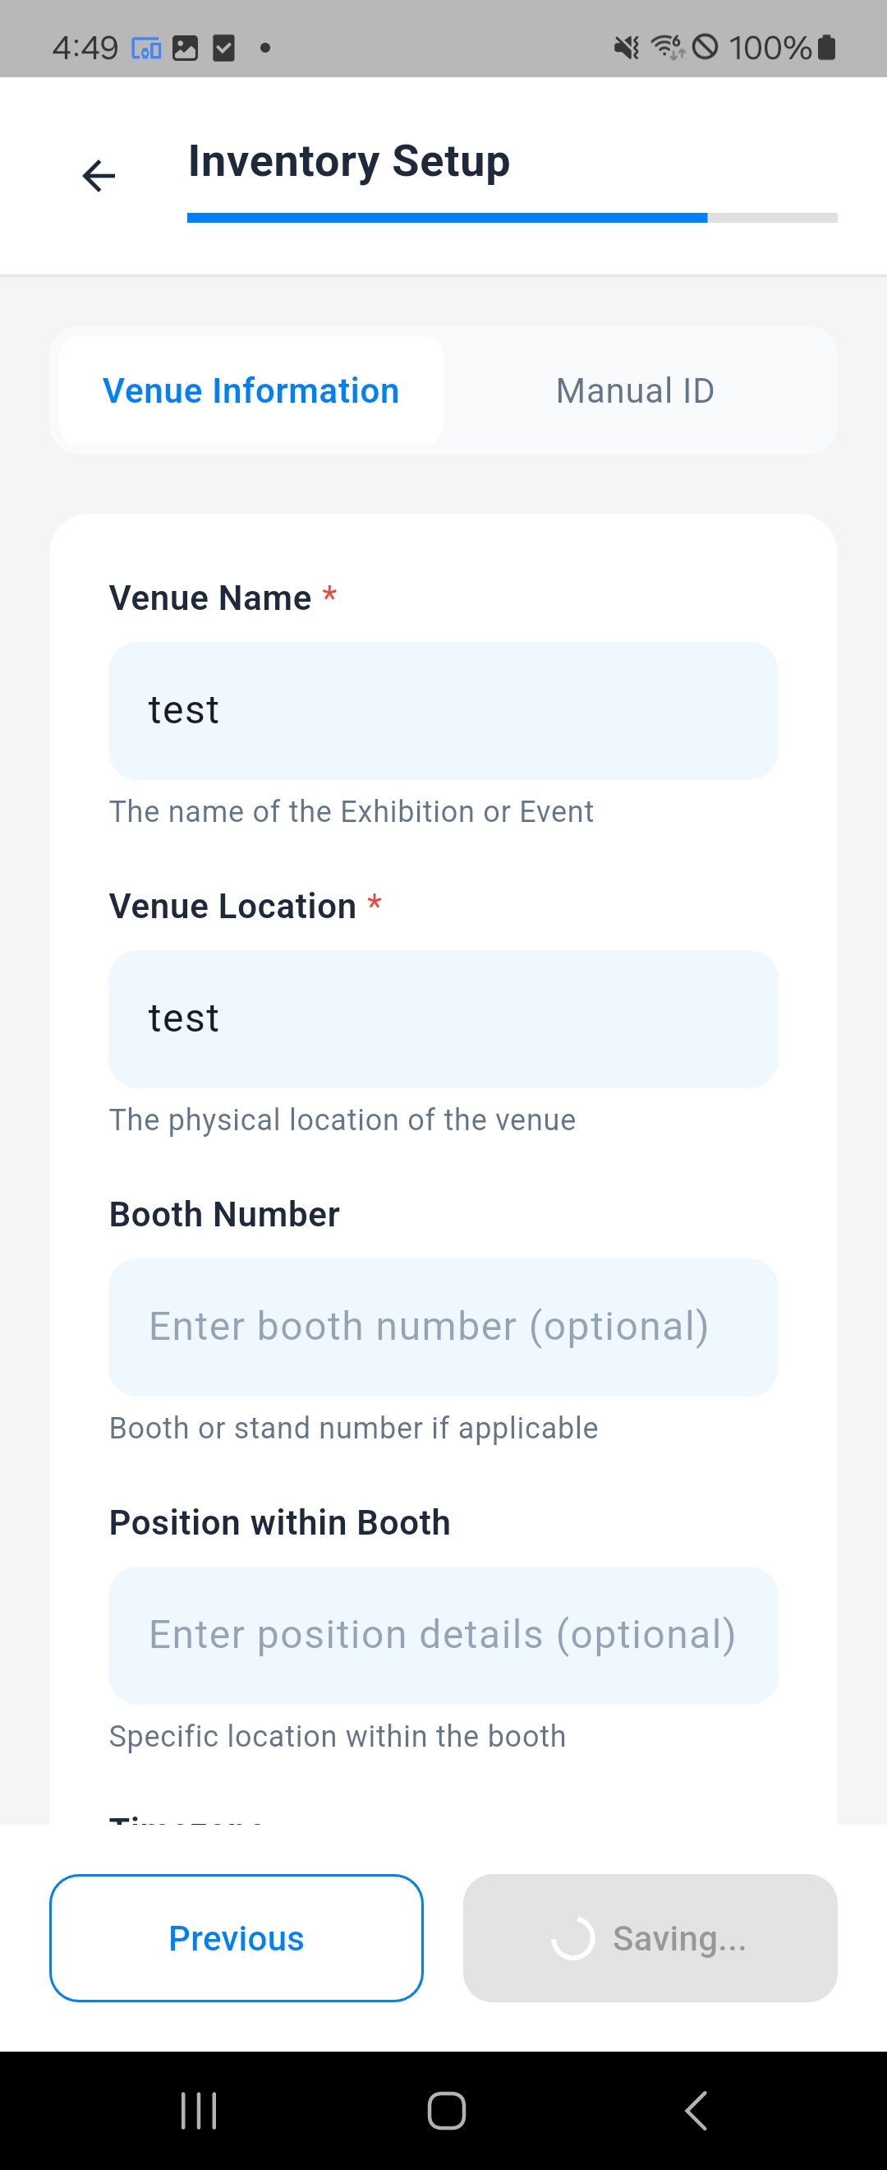Image resolution: width=887 pixels, height=2170 pixels.
Task: Switch to the Manual ID tab
Action: point(636,391)
